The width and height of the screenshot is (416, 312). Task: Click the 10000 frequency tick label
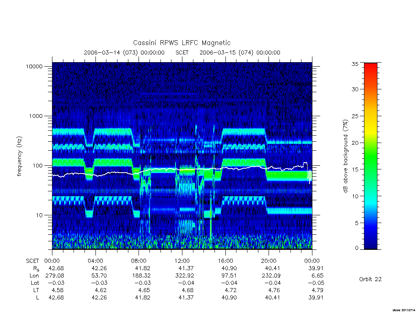pos(34,66)
